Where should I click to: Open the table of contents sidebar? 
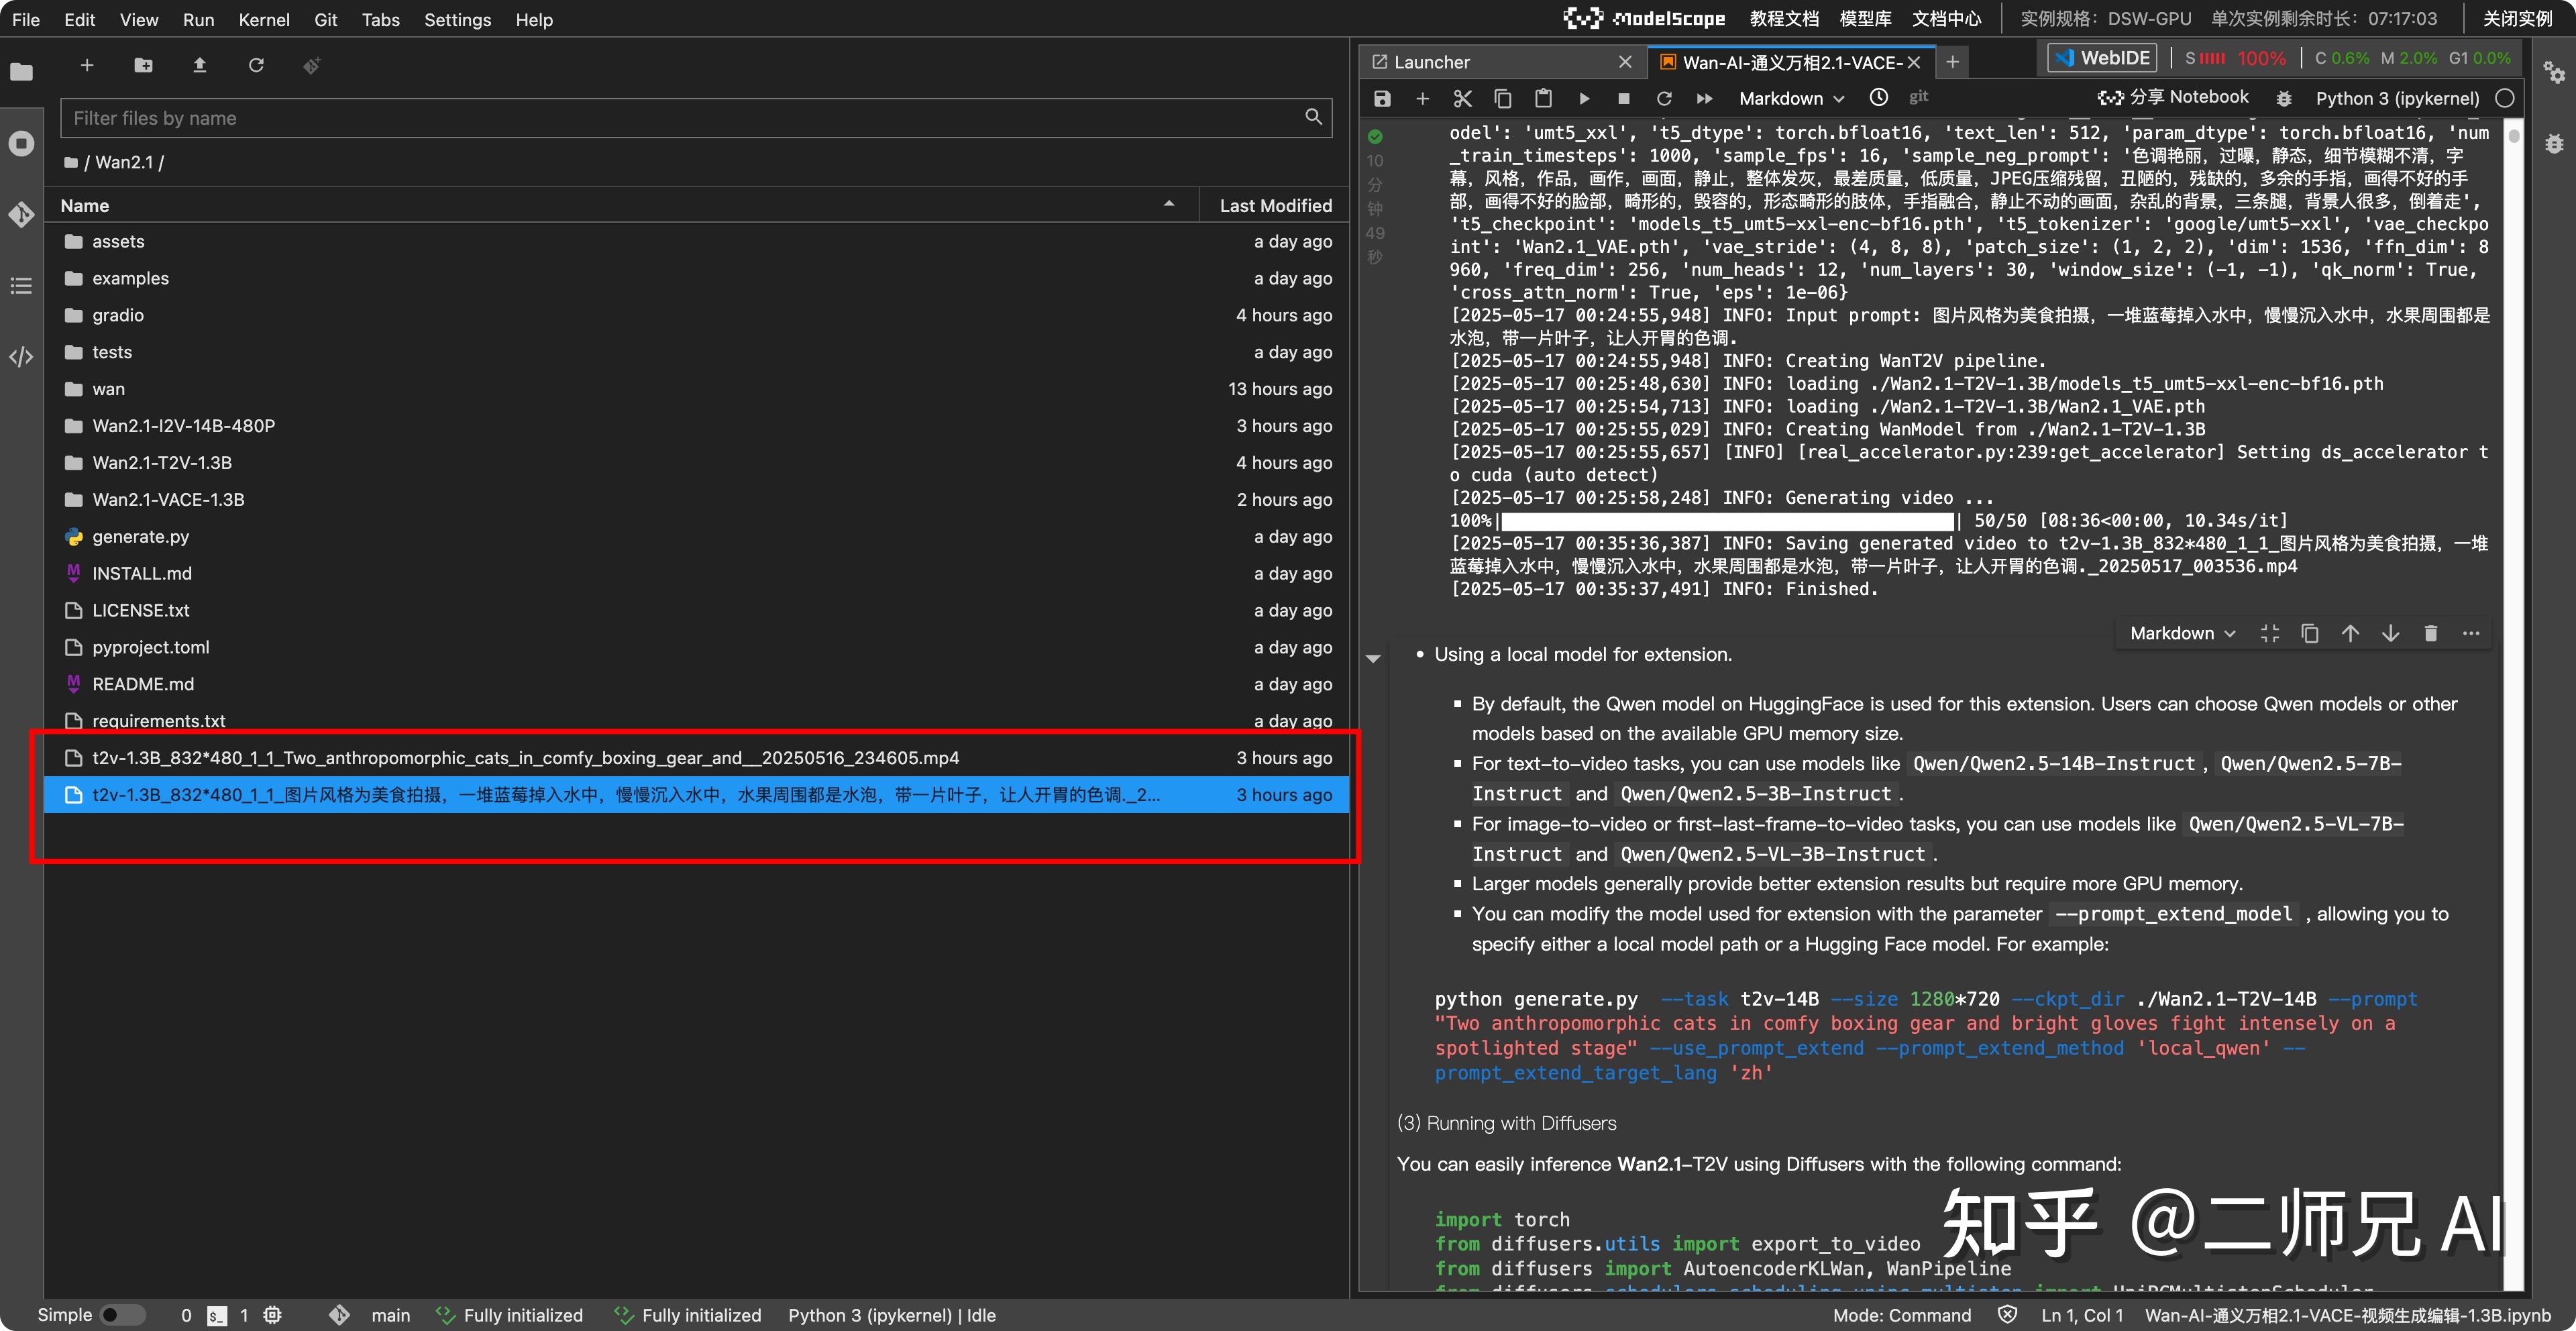(x=21, y=286)
